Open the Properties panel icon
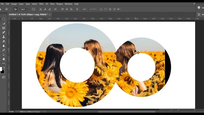Image resolution: width=204 pixels, height=115 pixels. 199,14
